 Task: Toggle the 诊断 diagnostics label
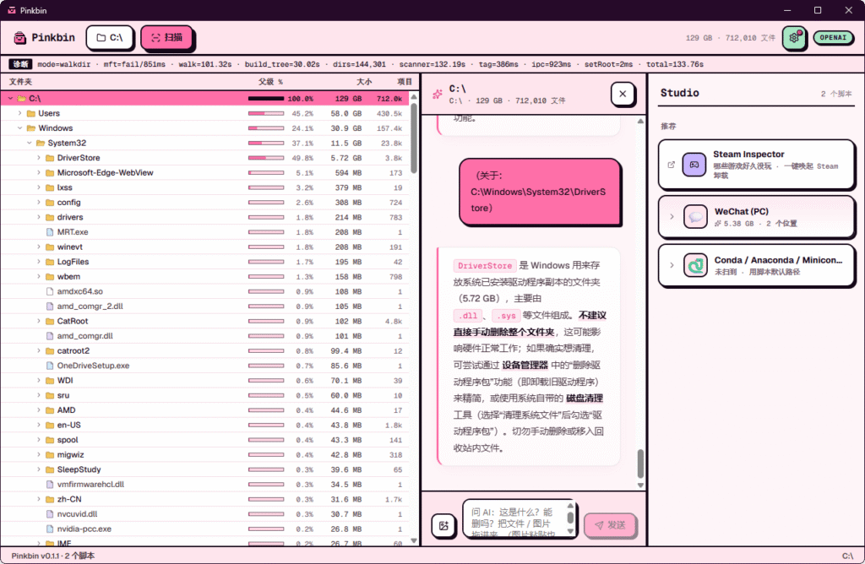click(20, 64)
